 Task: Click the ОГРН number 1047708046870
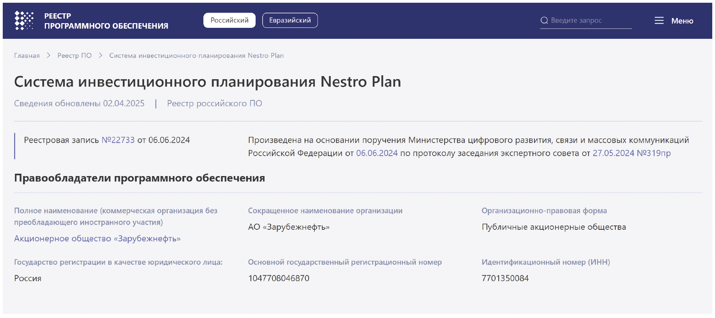278,278
